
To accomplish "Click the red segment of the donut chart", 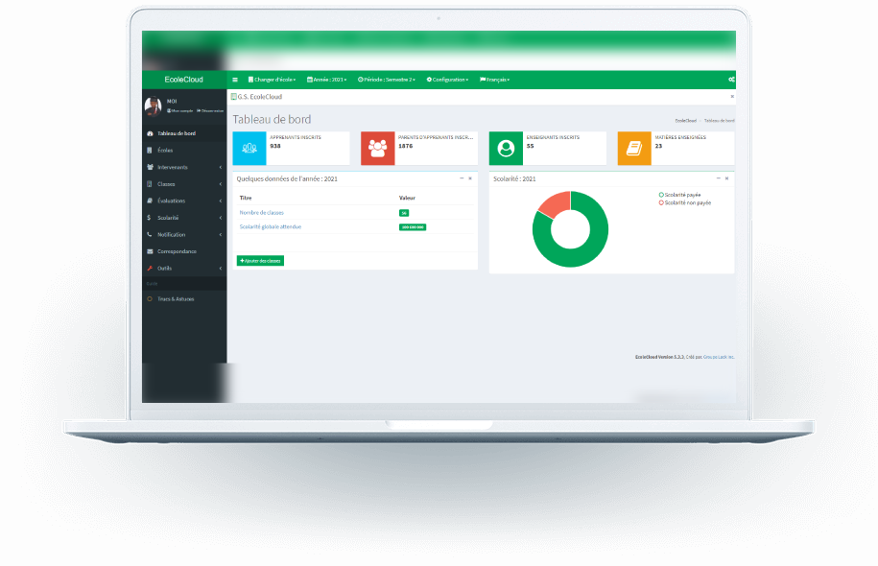I will pyautogui.click(x=556, y=202).
